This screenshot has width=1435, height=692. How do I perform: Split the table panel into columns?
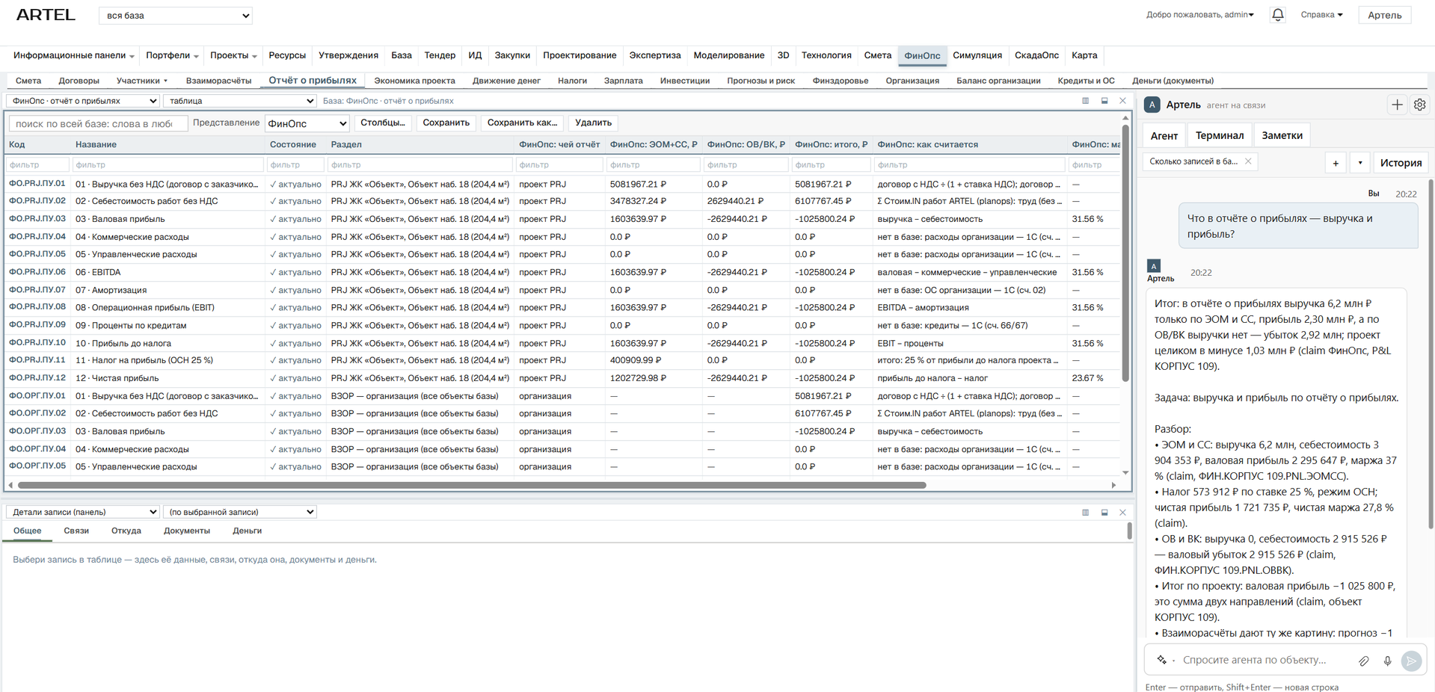[1085, 101]
